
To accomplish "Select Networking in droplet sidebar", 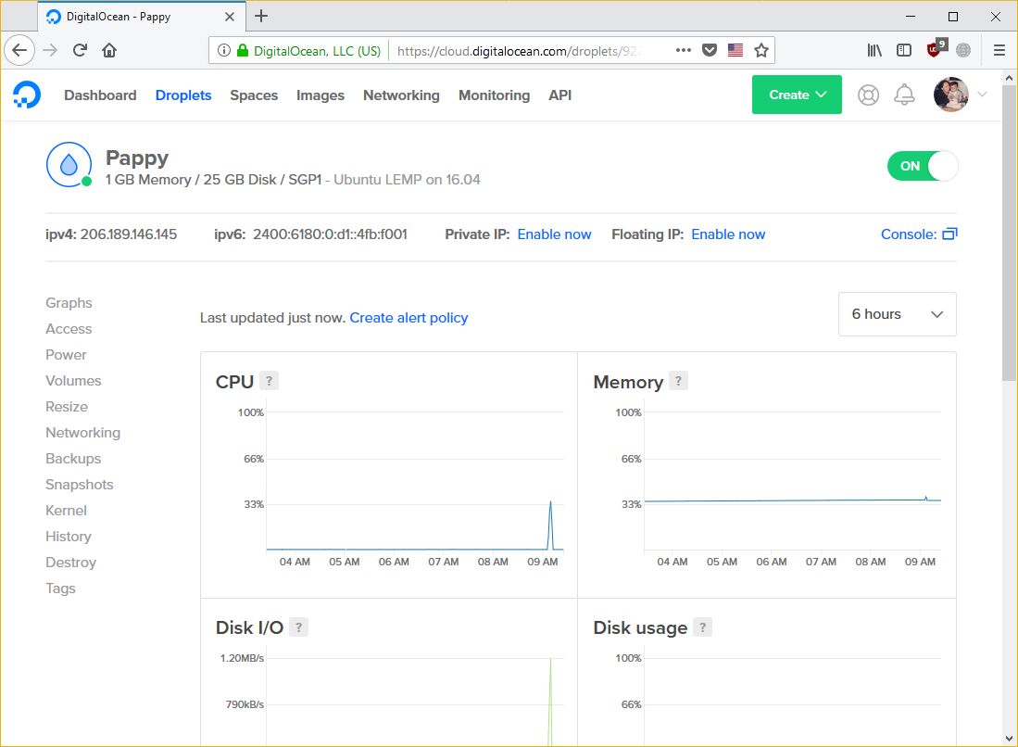I will [x=82, y=433].
